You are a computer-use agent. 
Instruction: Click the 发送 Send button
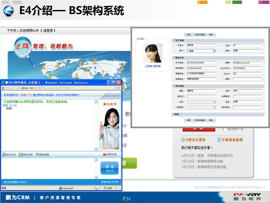tap(110, 168)
